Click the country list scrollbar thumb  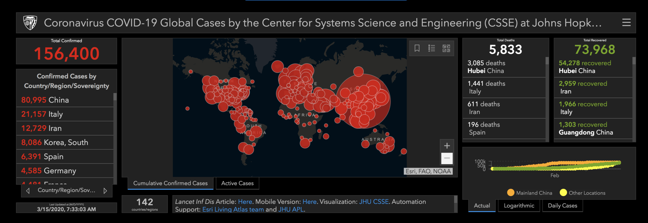115,97
